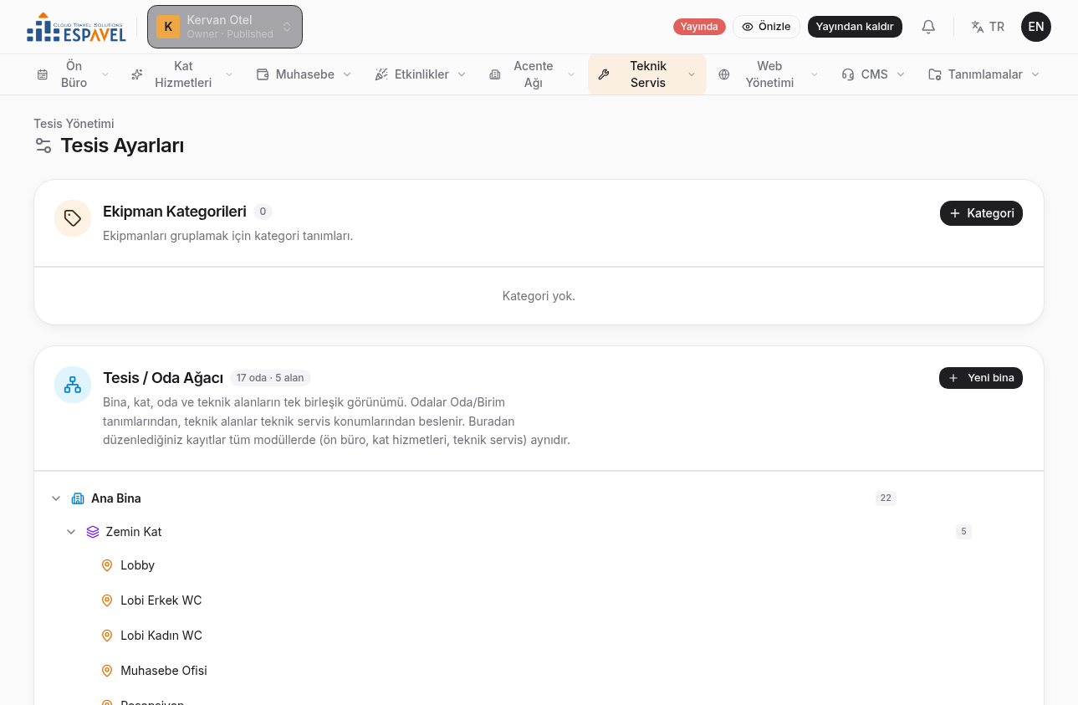
Task: Click the Espavel logo
Action: pyautogui.click(x=76, y=27)
